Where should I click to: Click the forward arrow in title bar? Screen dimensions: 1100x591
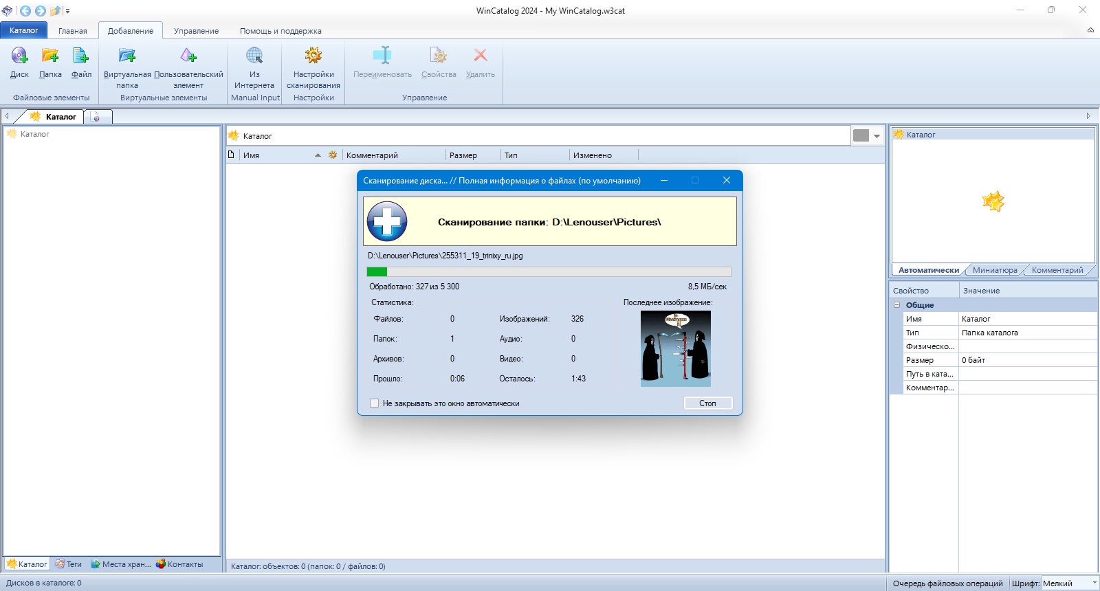point(40,11)
